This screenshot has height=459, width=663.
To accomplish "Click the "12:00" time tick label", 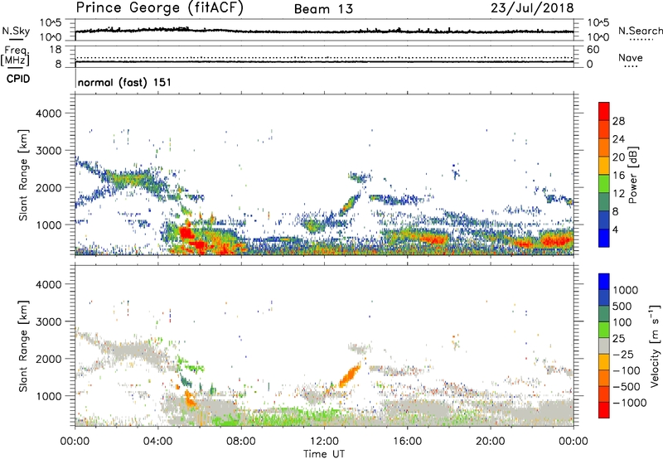I will pos(324,442).
